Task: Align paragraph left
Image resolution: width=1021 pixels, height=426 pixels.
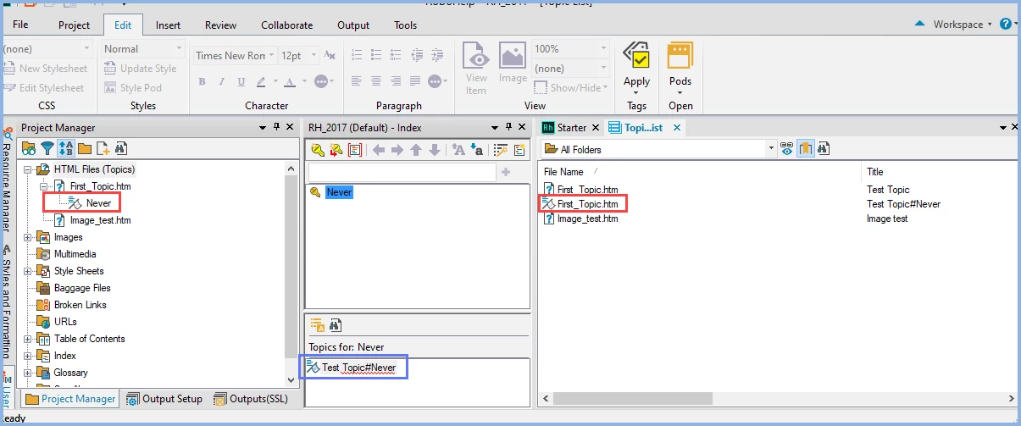Action: (x=357, y=81)
